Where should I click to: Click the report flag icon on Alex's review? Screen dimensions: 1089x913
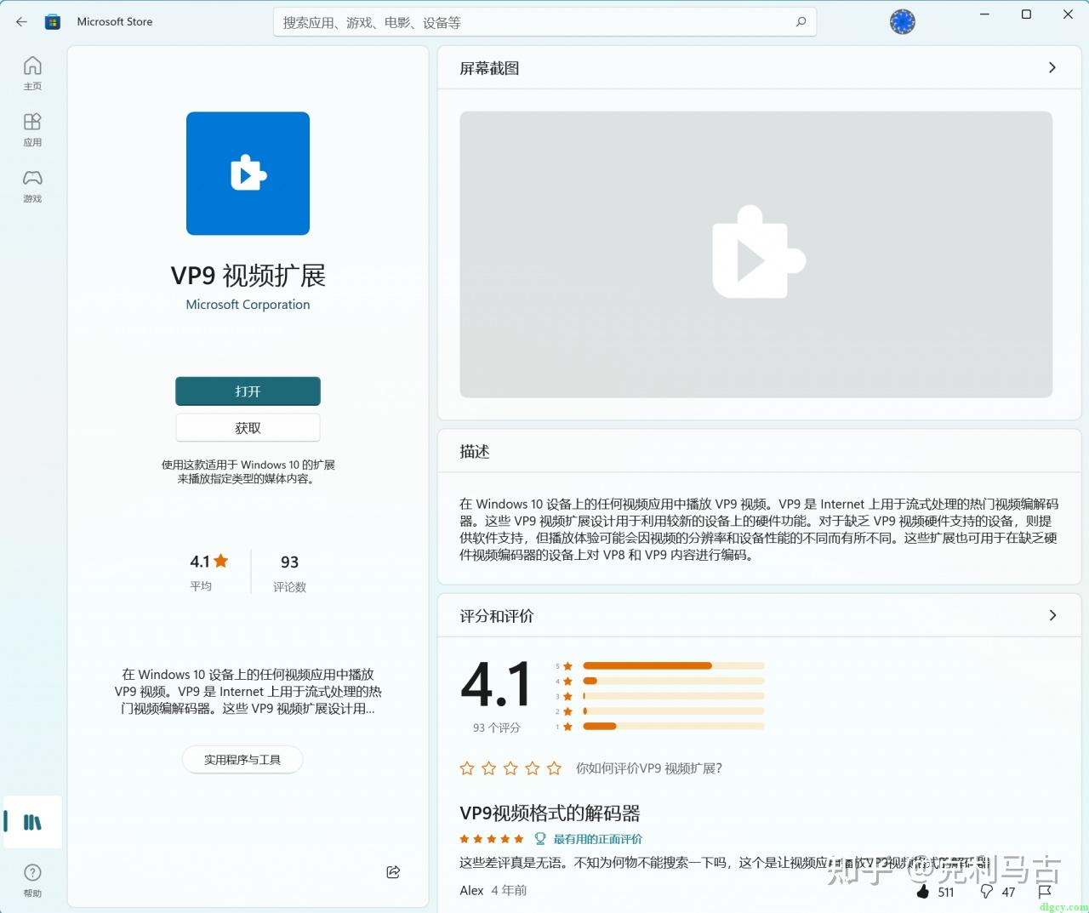pos(1045,892)
